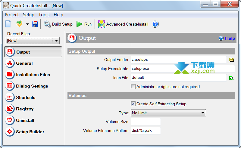
Task: Click the Output Folder text field
Action: tap(179, 60)
